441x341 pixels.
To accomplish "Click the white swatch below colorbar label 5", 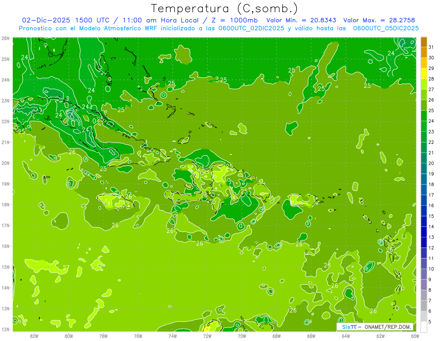I will pyautogui.click(x=424, y=326).
